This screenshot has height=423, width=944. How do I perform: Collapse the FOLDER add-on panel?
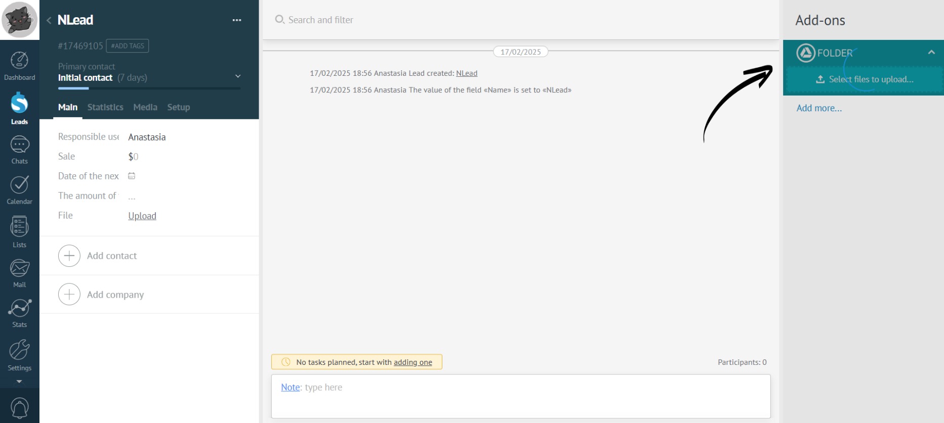point(931,53)
